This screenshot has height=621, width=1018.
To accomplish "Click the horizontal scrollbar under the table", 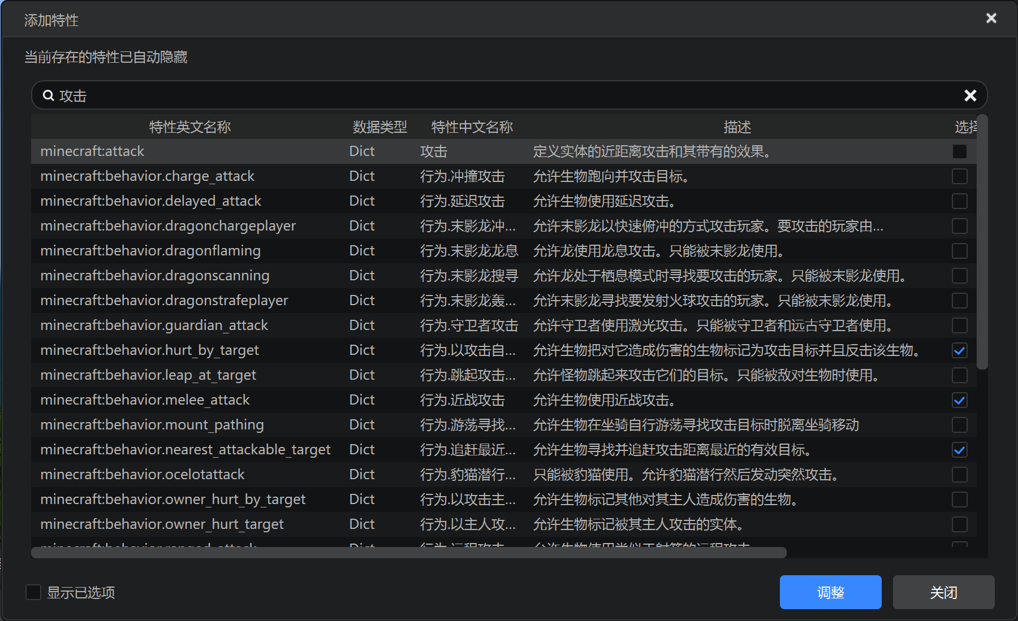I will click(x=408, y=553).
